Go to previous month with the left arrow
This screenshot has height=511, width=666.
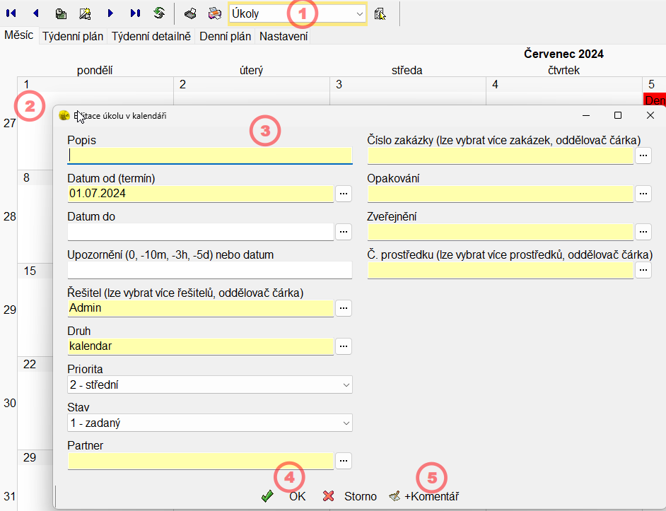[36, 13]
